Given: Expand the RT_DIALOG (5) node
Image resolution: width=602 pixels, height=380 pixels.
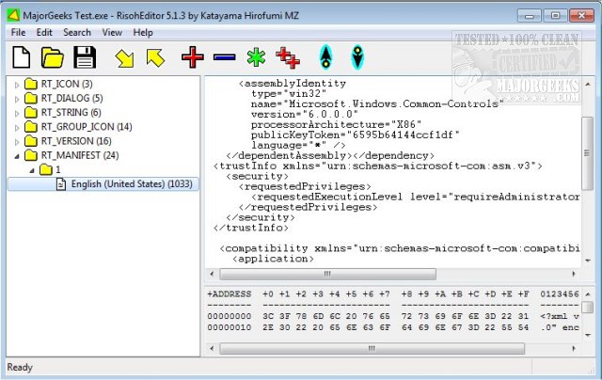Looking at the screenshot, I should point(16,99).
